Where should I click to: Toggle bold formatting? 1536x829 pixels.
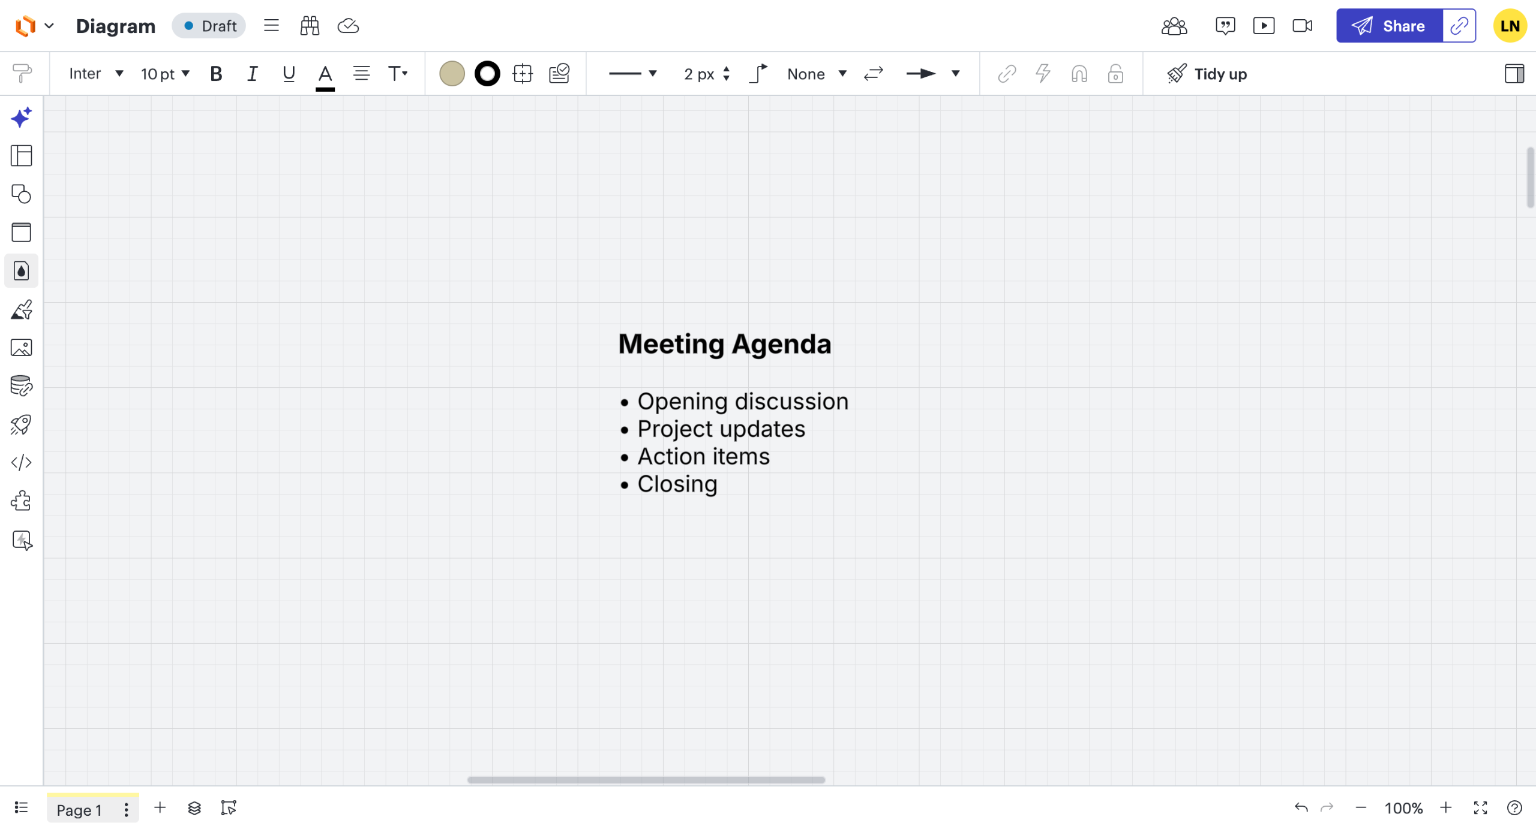[x=216, y=74]
